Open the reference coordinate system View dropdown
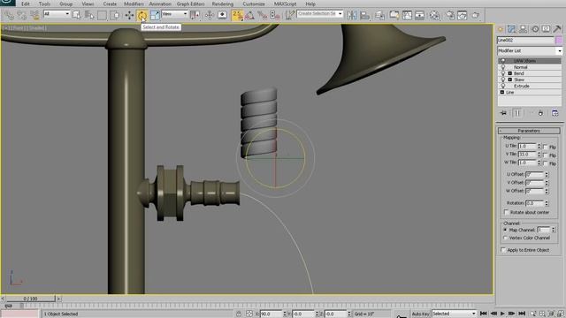Screen dimensions: 566x318 [175, 14]
